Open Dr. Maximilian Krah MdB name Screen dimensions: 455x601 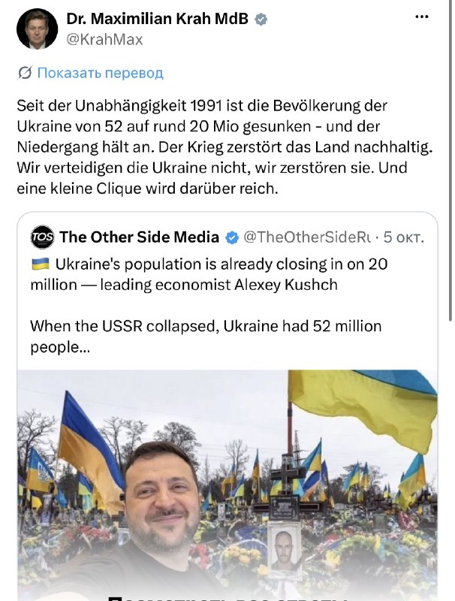pyautogui.click(x=158, y=19)
